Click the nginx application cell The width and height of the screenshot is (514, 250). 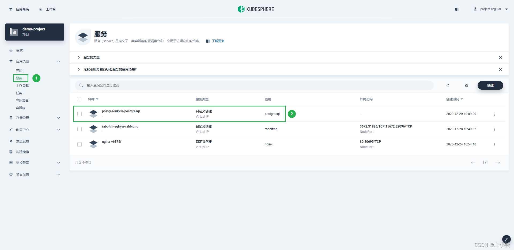pyautogui.click(x=269, y=144)
